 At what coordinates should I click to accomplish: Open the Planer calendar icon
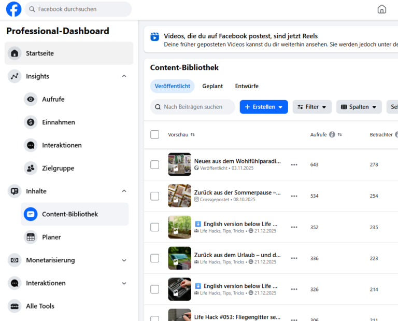tap(31, 237)
